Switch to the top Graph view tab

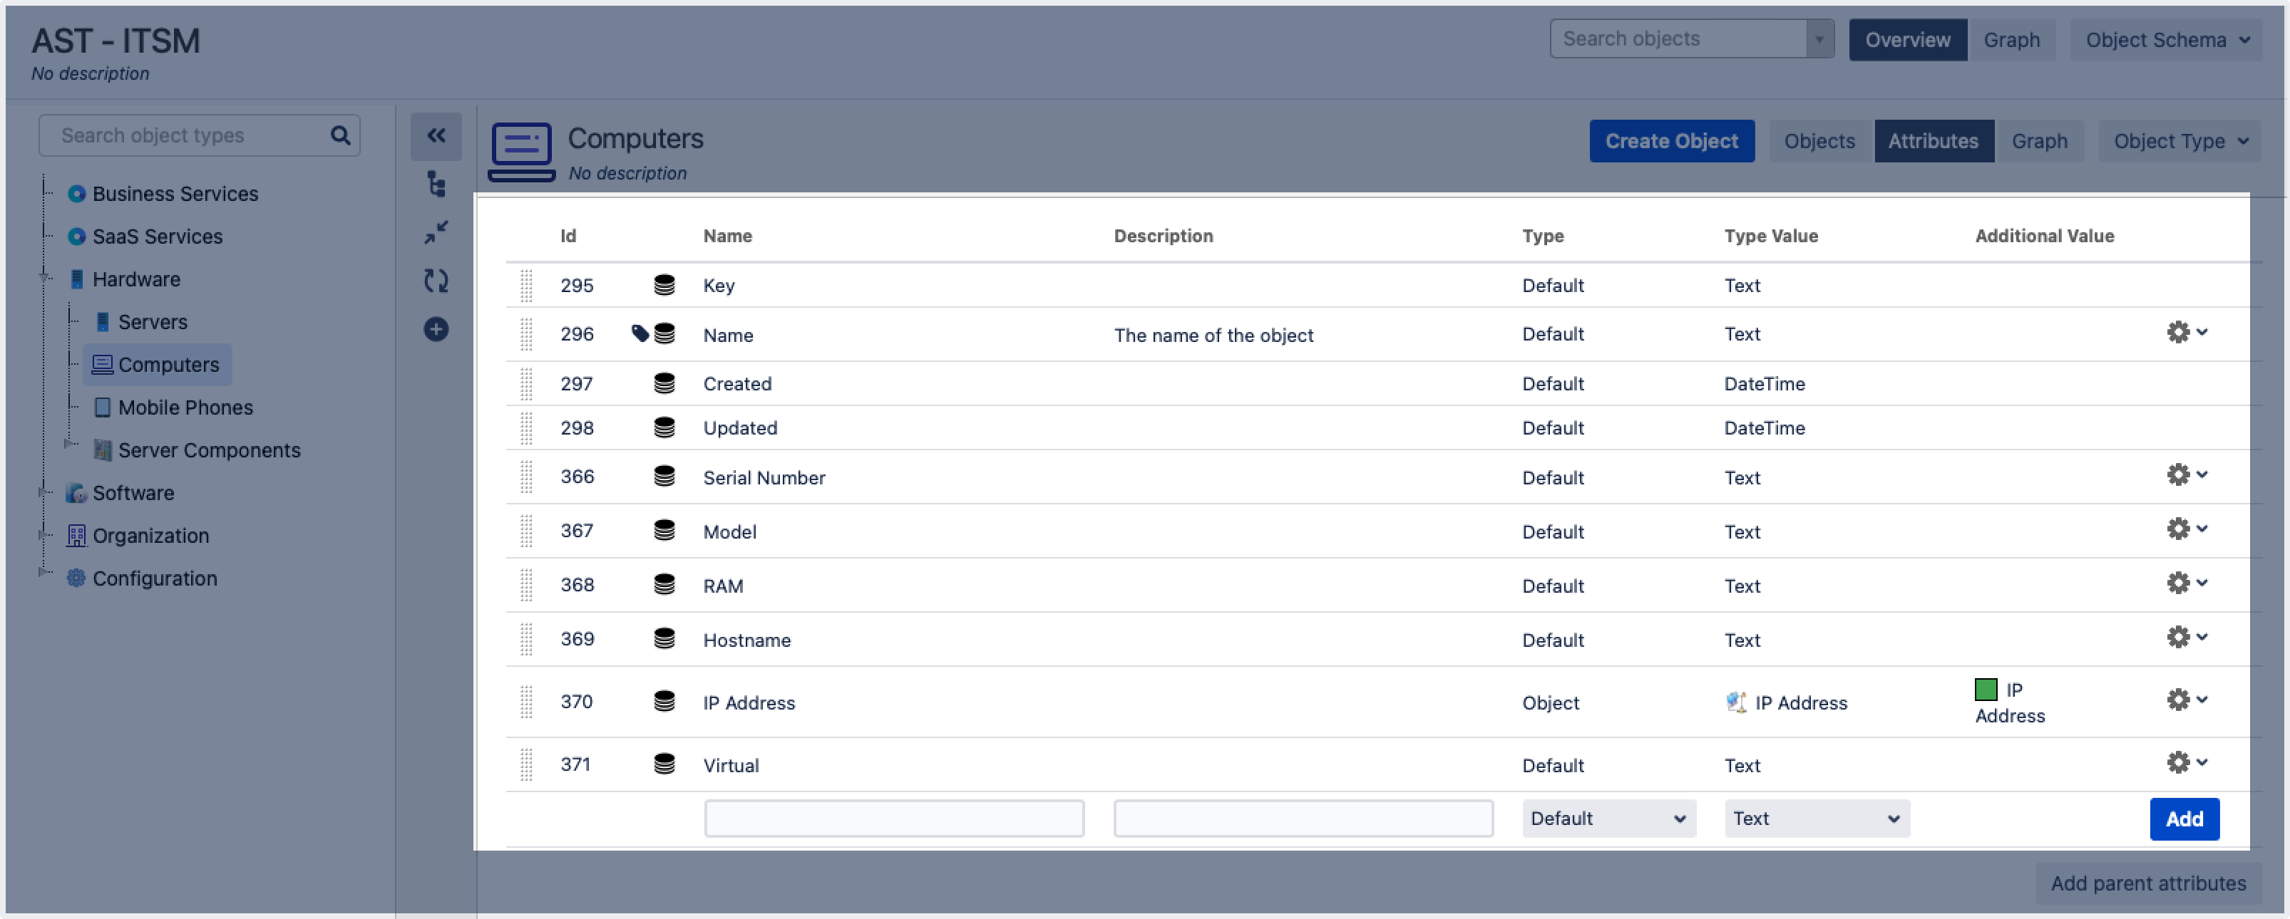(x=2011, y=40)
